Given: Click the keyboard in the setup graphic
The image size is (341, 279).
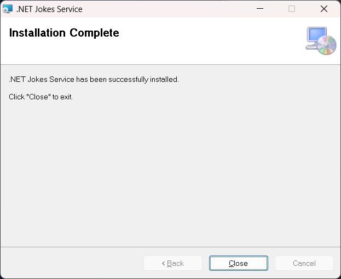Looking at the screenshot, I should click(311, 47).
